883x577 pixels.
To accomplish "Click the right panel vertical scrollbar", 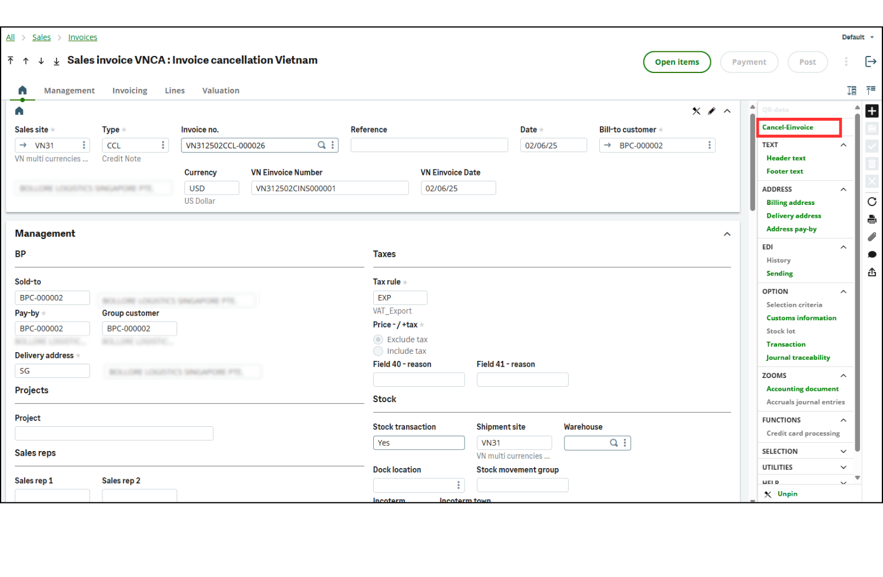I will tap(857, 283).
